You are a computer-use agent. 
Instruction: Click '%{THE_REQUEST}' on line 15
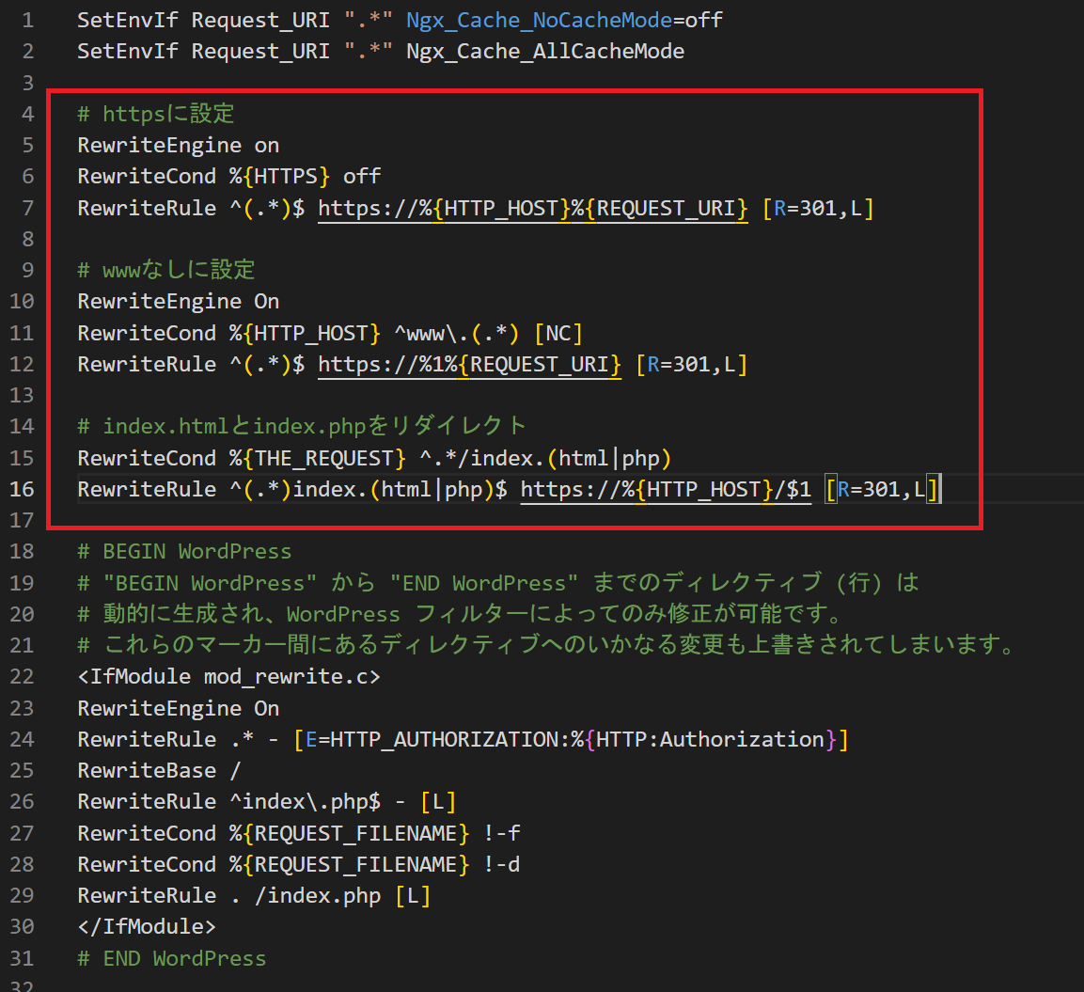pos(318,458)
